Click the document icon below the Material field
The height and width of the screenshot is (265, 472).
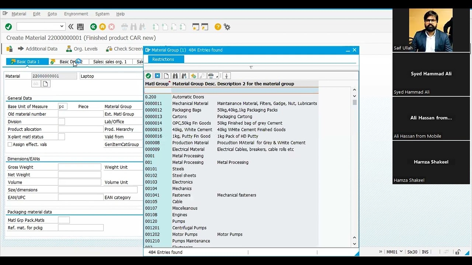click(45, 84)
